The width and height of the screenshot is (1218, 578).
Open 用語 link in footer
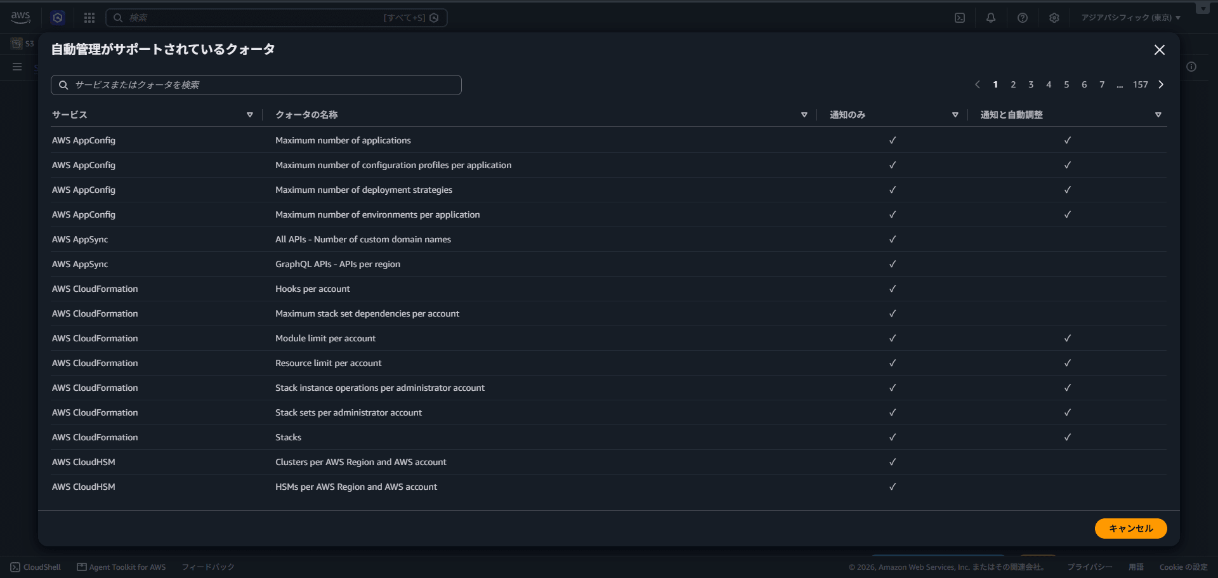(x=1136, y=567)
